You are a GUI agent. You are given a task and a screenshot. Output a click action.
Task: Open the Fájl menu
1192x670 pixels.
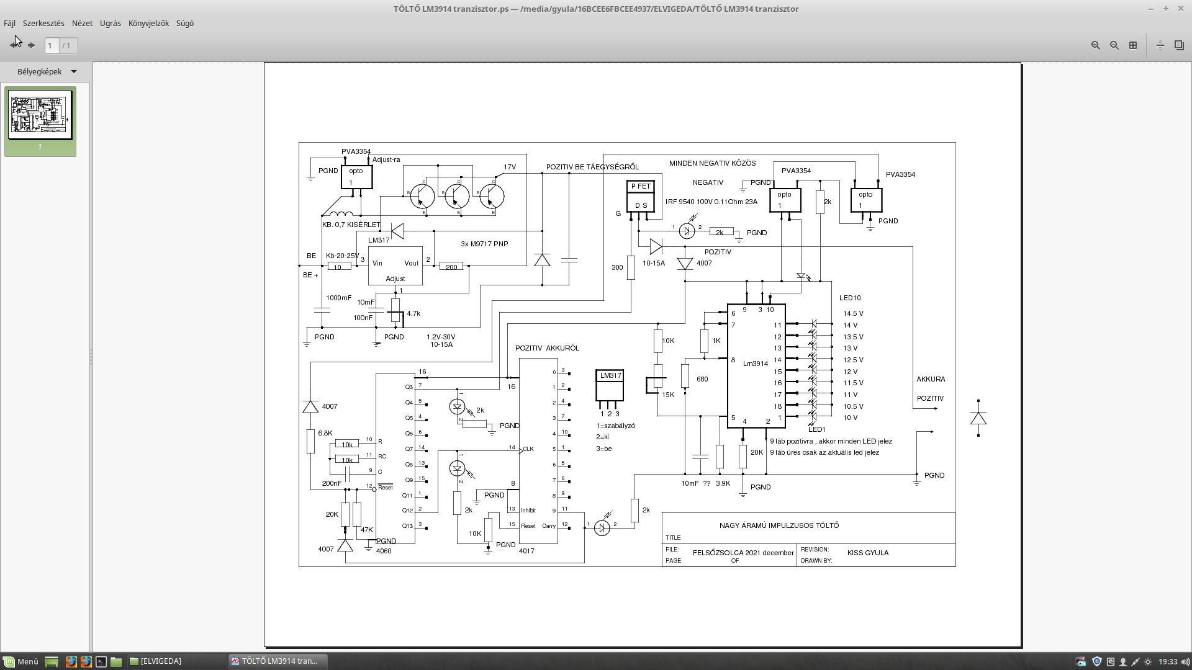point(9,23)
